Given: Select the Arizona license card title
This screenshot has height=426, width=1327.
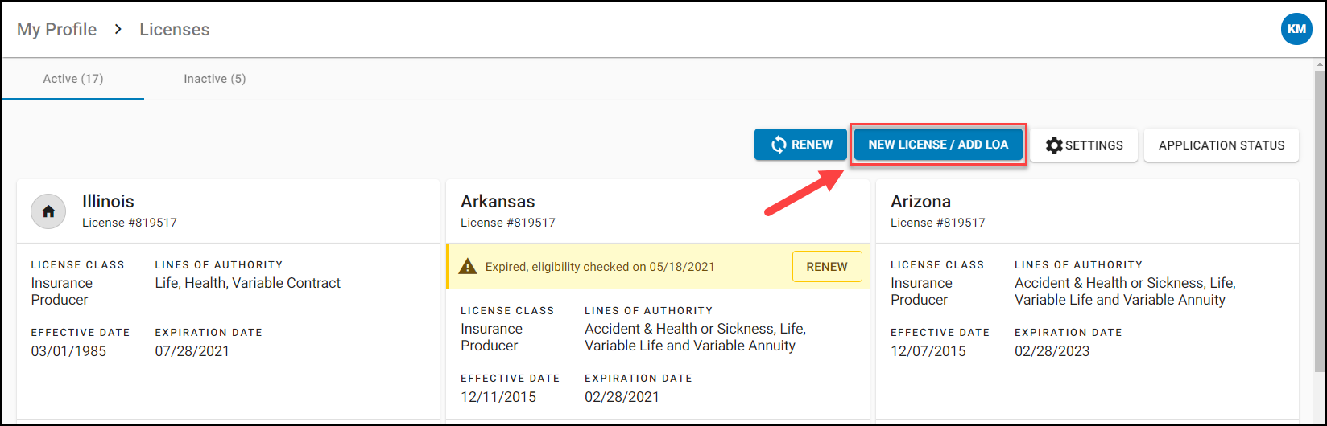Looking at the screenshot, I should [920, 202].
